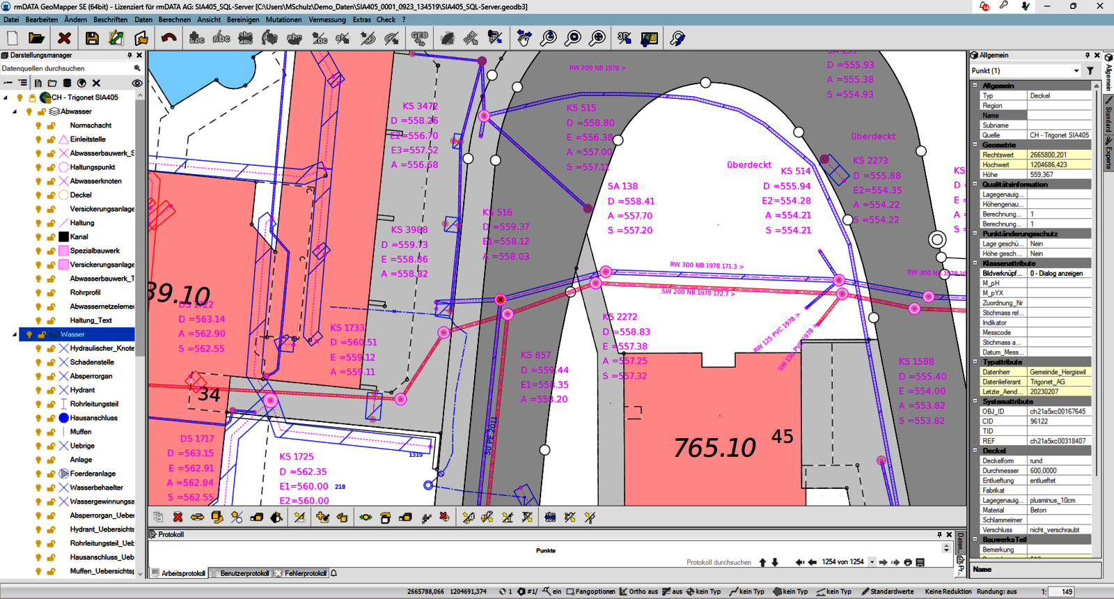
Task: Toggle eye icon in Darstellungsmanager toolbar
Action: [x=137, y=83]
